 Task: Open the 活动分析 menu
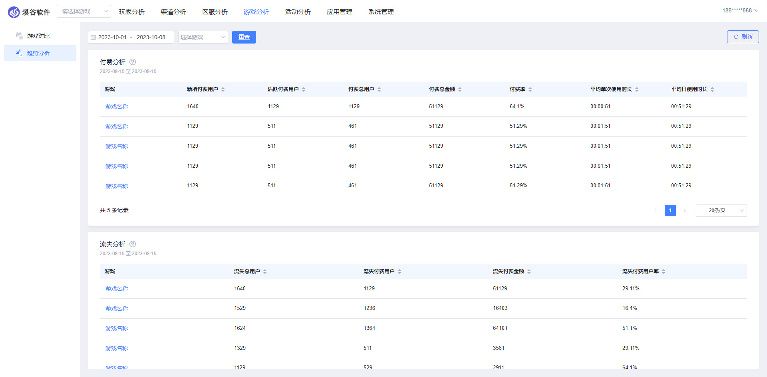[x=298, y=12]
